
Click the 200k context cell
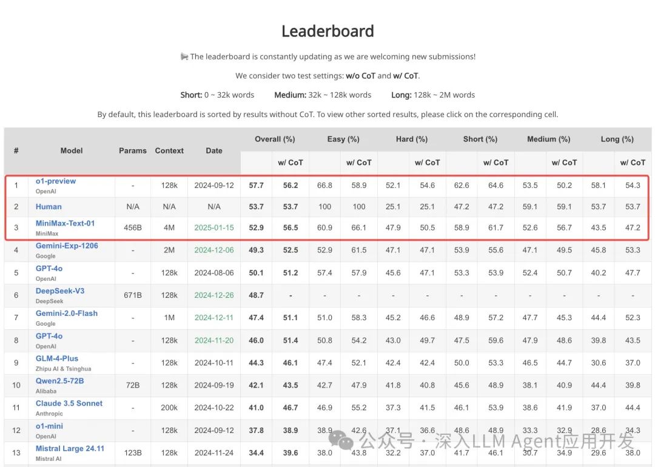169,408
